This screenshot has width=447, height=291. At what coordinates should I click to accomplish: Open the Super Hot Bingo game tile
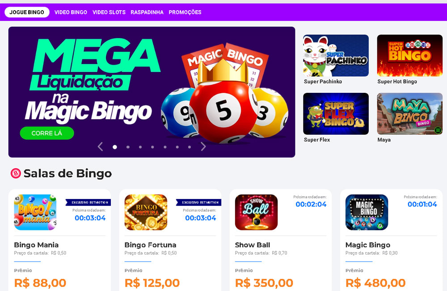[409, 55]
